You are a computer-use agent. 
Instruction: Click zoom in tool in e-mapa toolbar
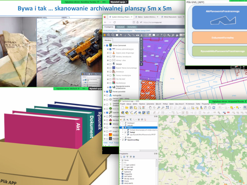(x=109, y=35)
